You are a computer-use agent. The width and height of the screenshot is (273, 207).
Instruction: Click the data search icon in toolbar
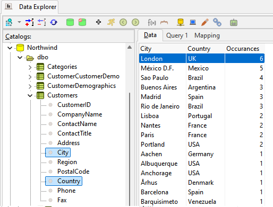[x=9, y=22]
